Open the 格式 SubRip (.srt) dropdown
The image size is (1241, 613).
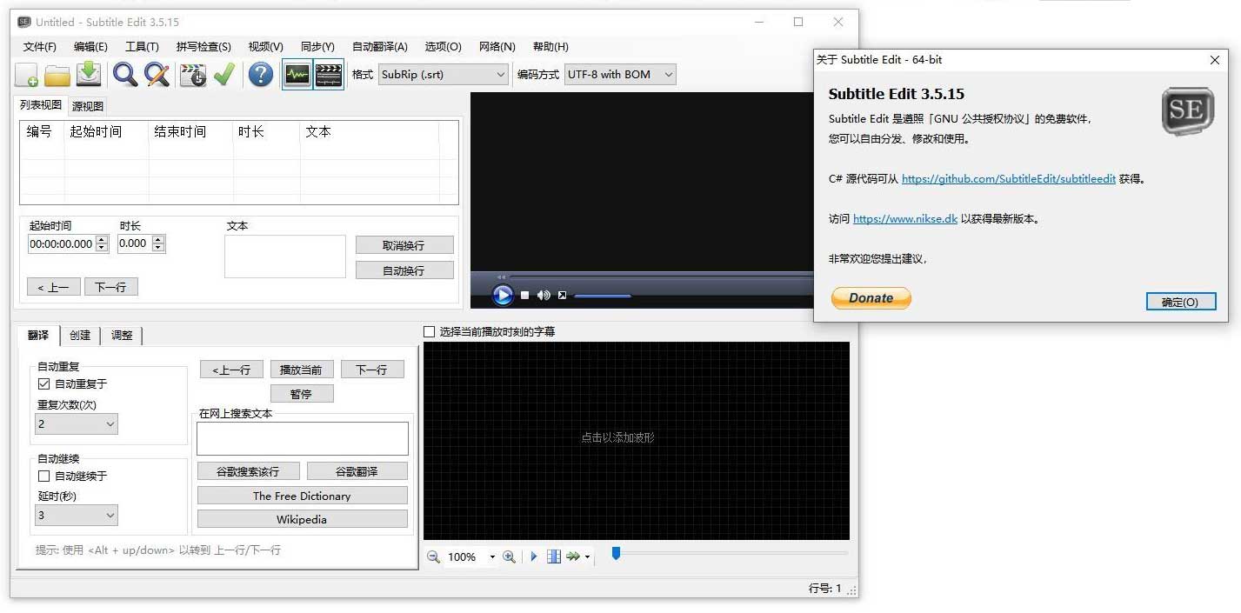444,75
